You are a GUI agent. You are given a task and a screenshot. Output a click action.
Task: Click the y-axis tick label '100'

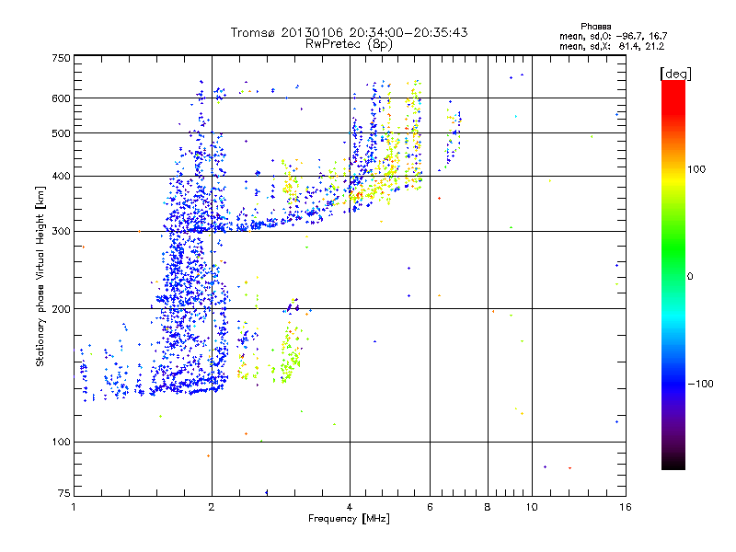tap(61, 443)
